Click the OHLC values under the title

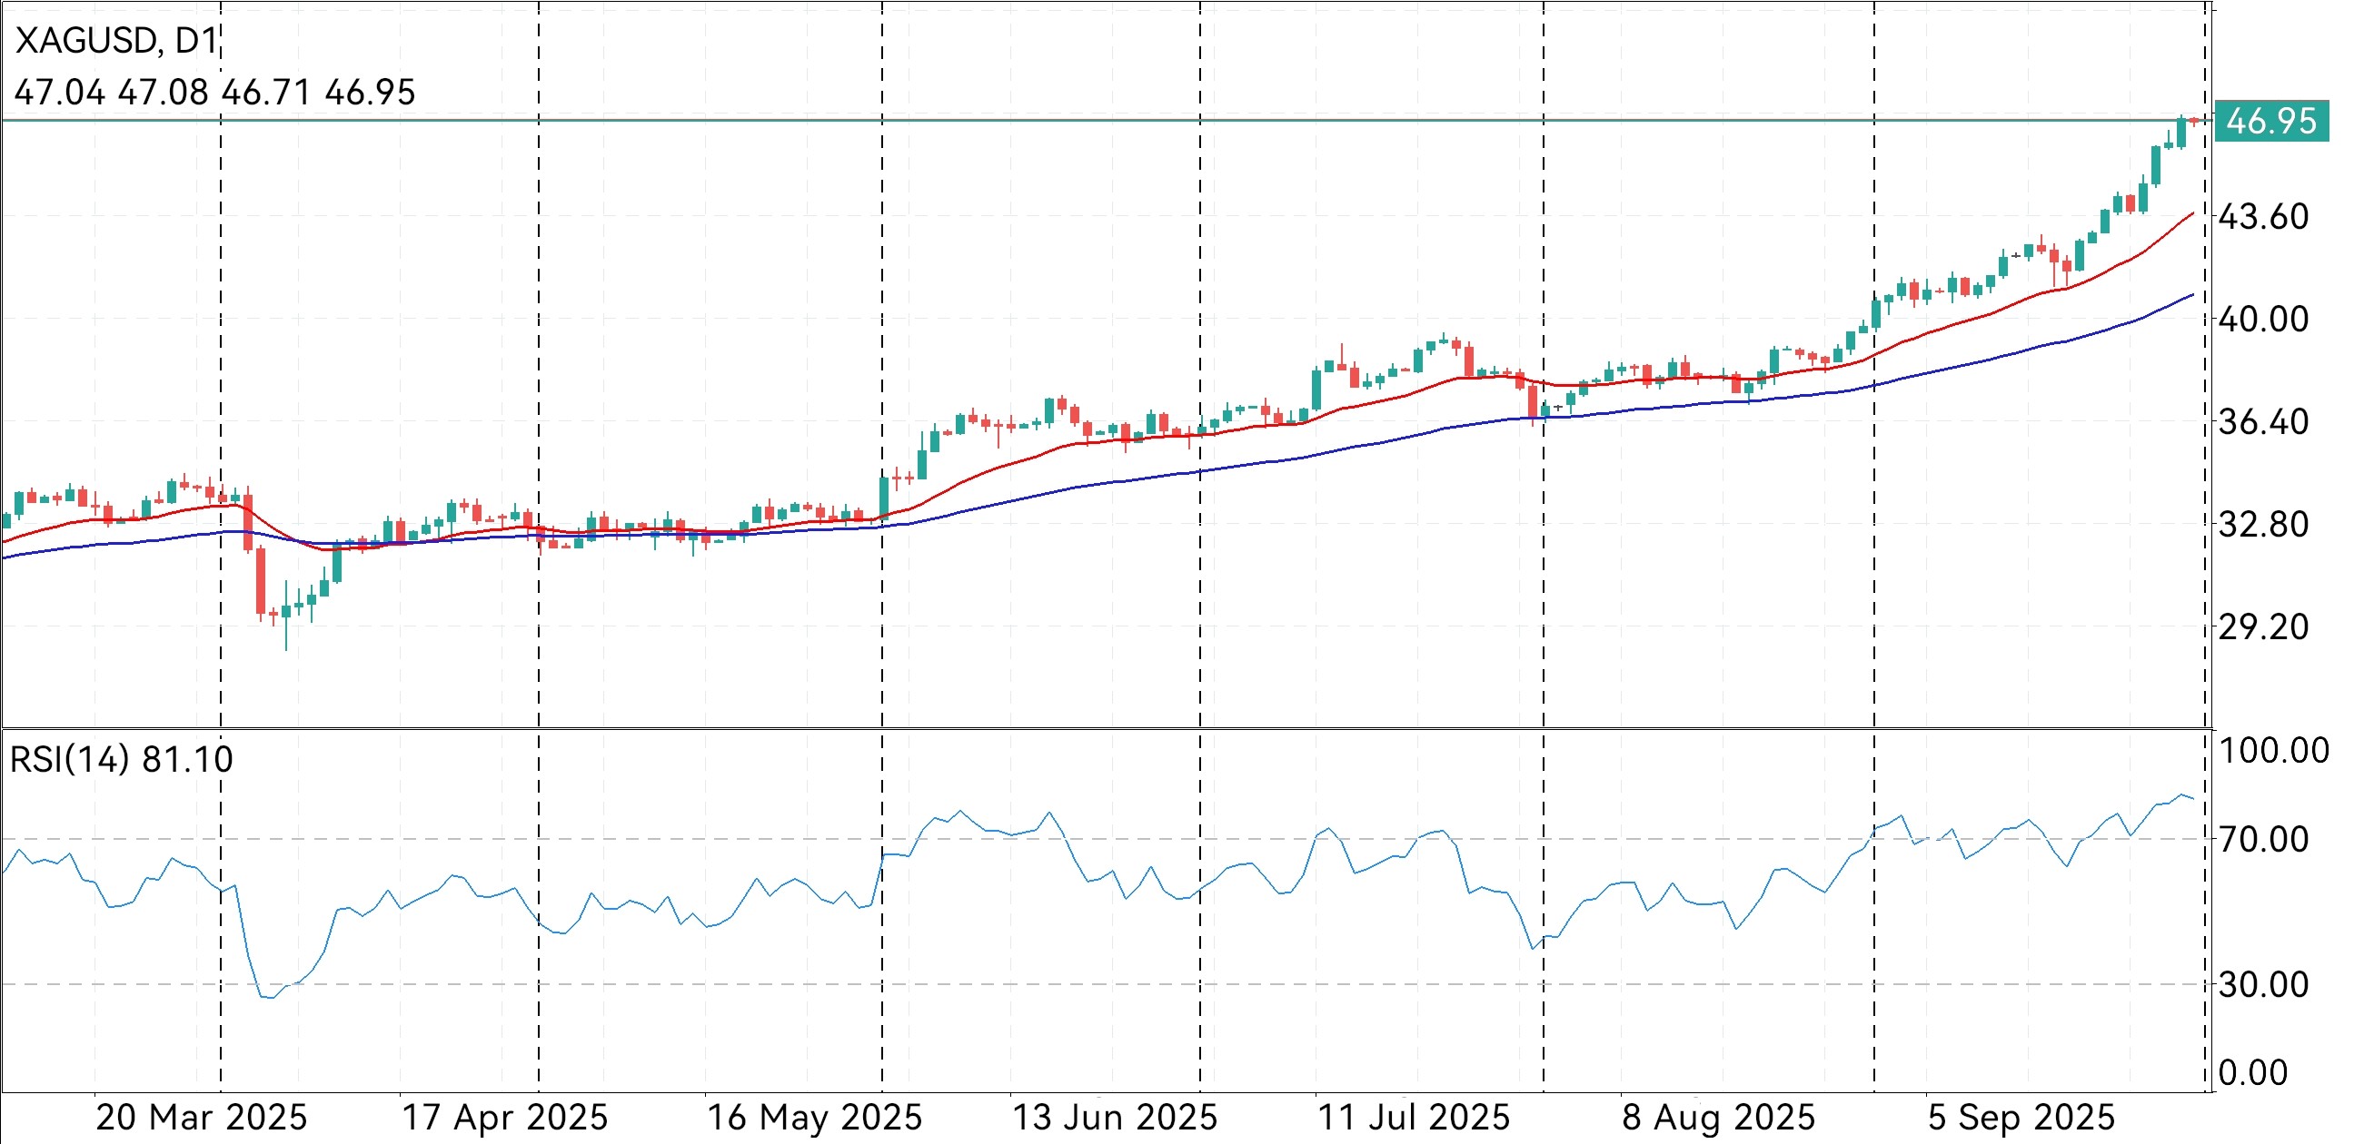214,93
